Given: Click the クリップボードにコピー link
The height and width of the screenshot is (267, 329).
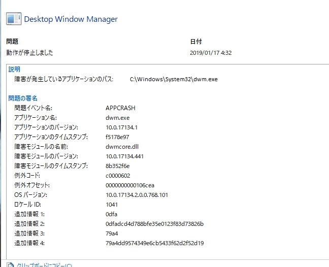Looking at the screenshot, I should 44,265.
